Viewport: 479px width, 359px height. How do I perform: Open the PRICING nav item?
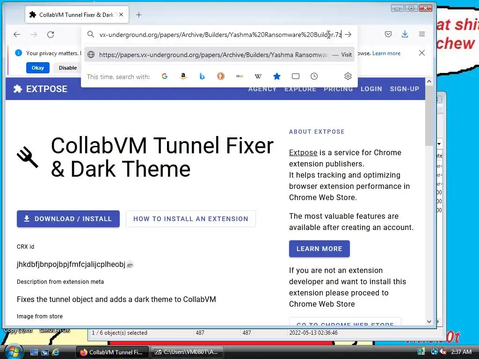pos(338,89)
